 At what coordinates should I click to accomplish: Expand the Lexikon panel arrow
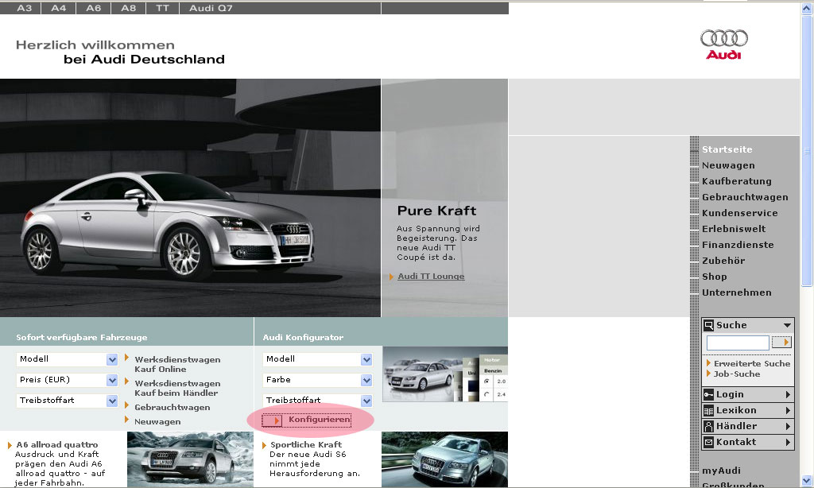point(788,411)
